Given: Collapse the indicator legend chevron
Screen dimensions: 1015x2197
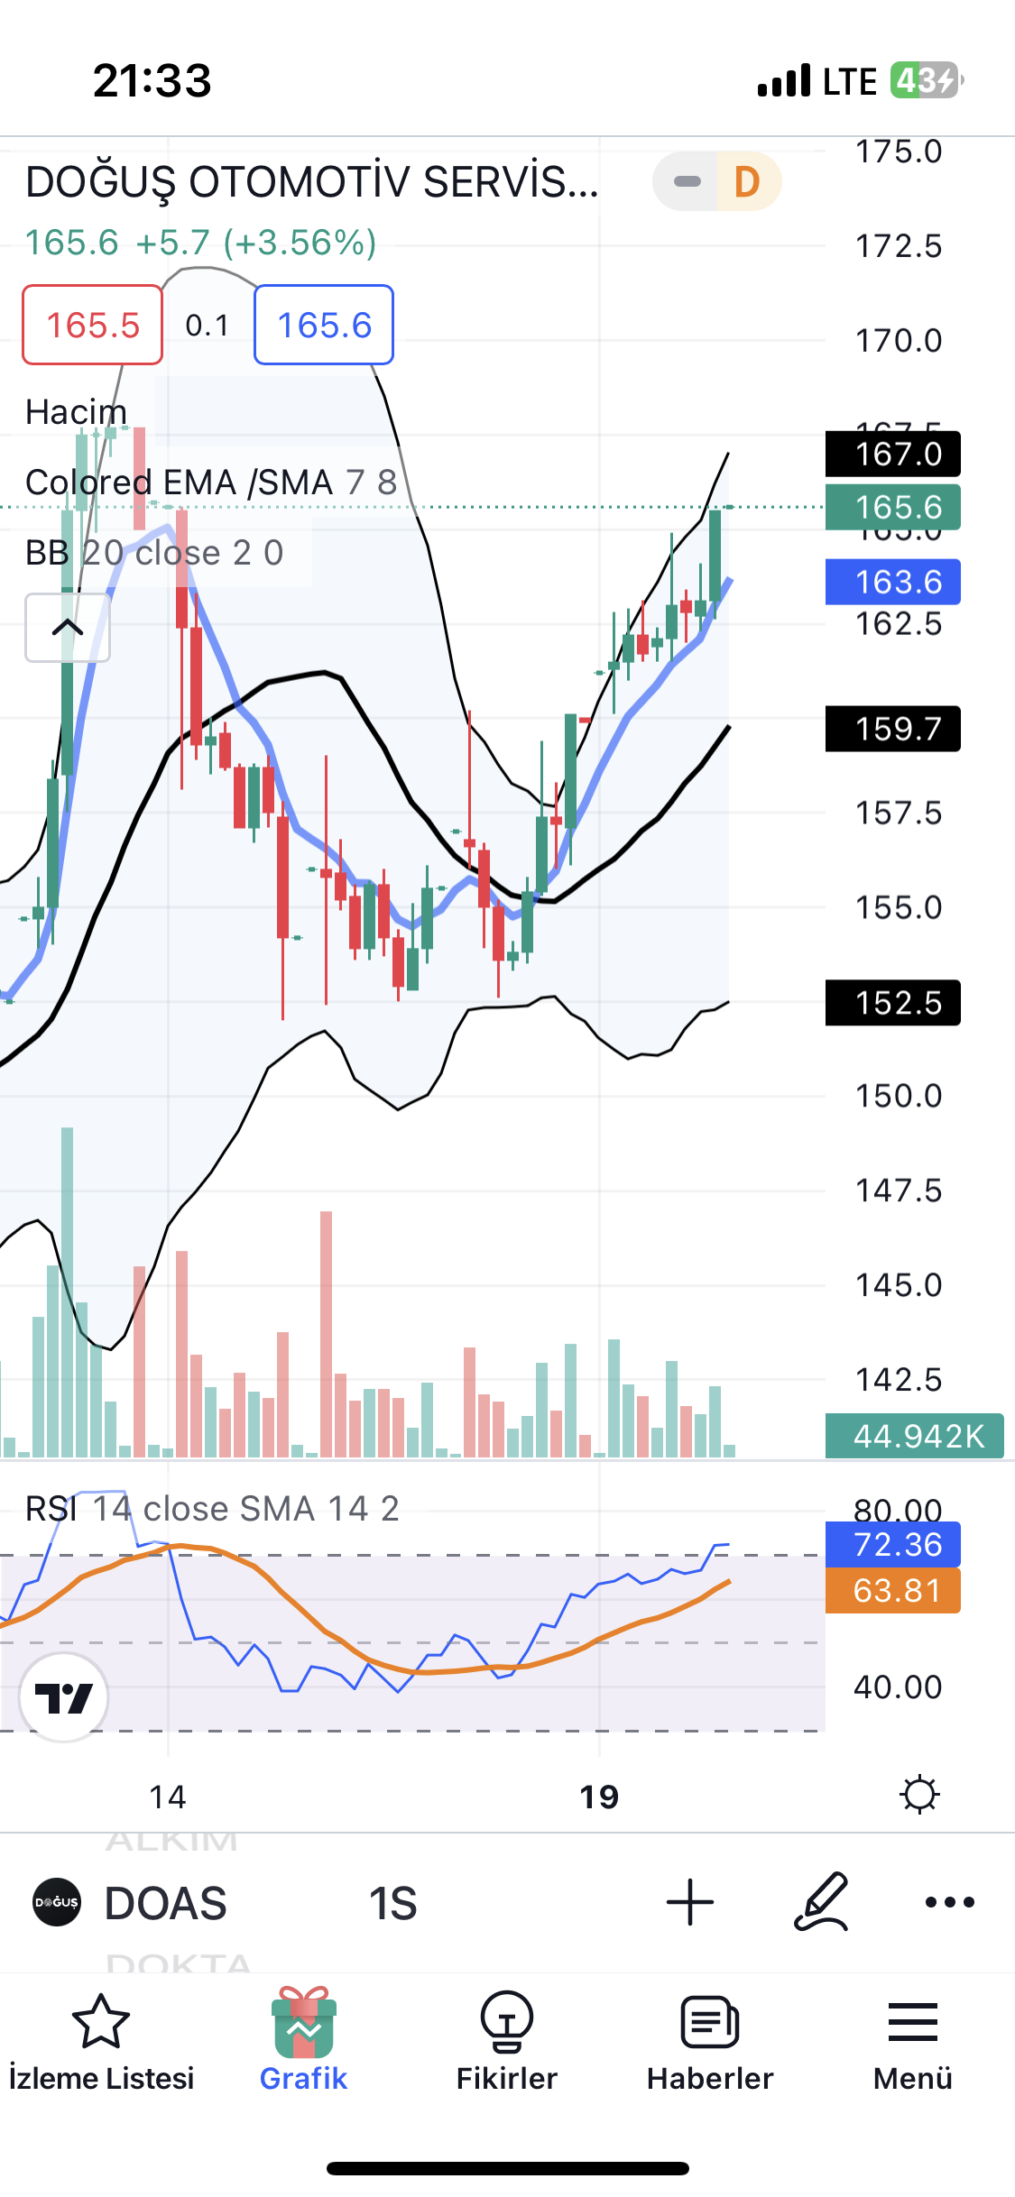Looking at the screenshot, I should [68, 628].
